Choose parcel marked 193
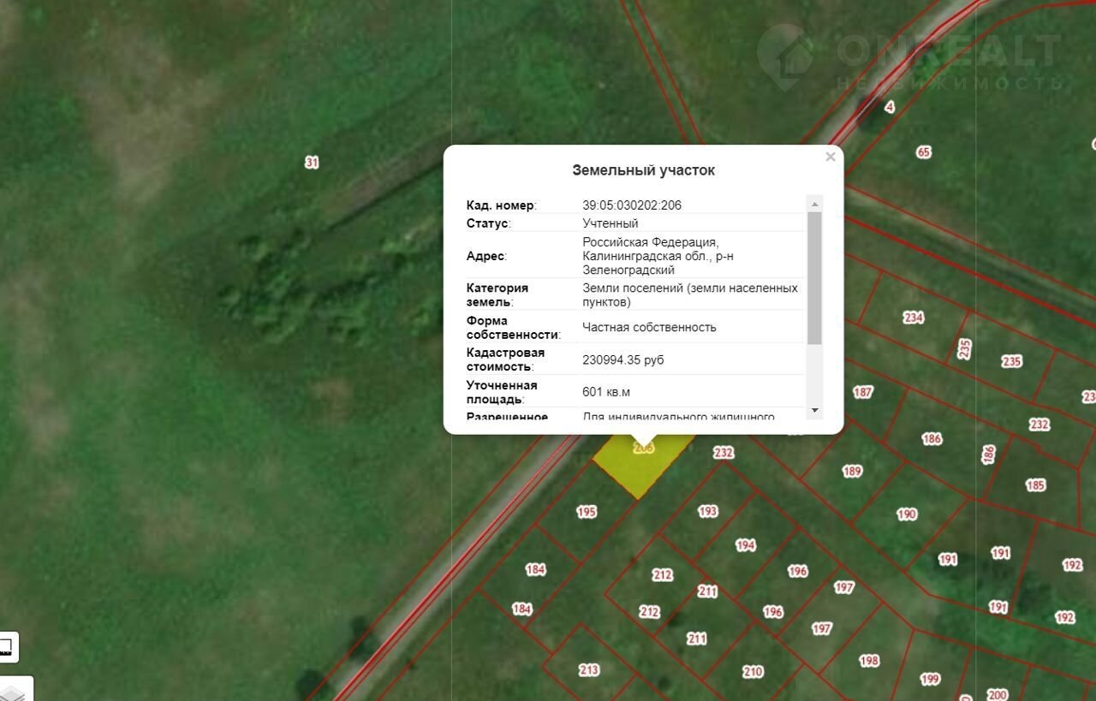 (x=707, y=511)
